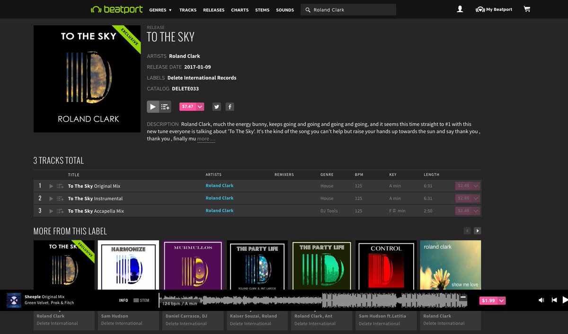Open To The Sky Instrumental title
The width and height of the screenshot is (568, 334).
(x=95, y=198)
